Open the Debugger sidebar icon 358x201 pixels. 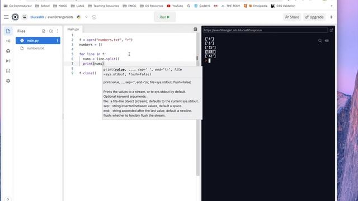point(8,61)
